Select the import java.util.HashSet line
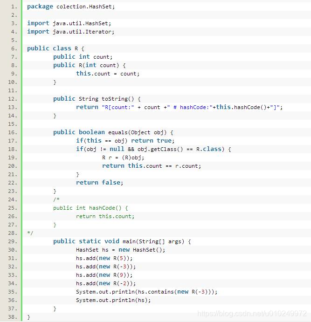 (69, 23)
